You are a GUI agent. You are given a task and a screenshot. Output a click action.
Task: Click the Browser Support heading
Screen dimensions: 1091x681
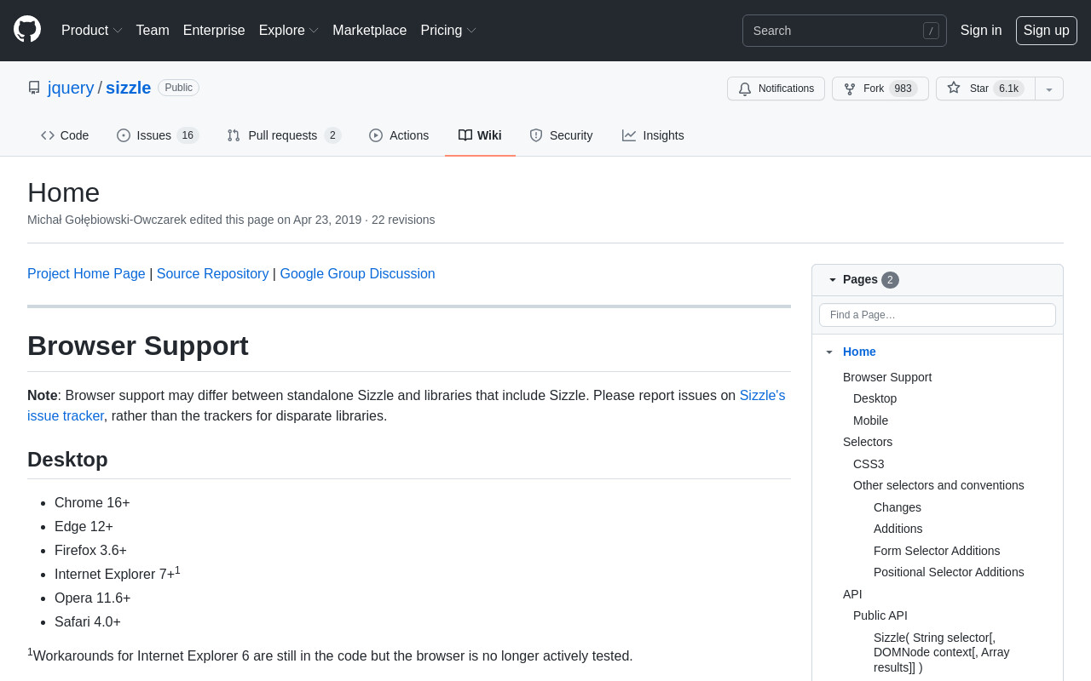[138, 346]
